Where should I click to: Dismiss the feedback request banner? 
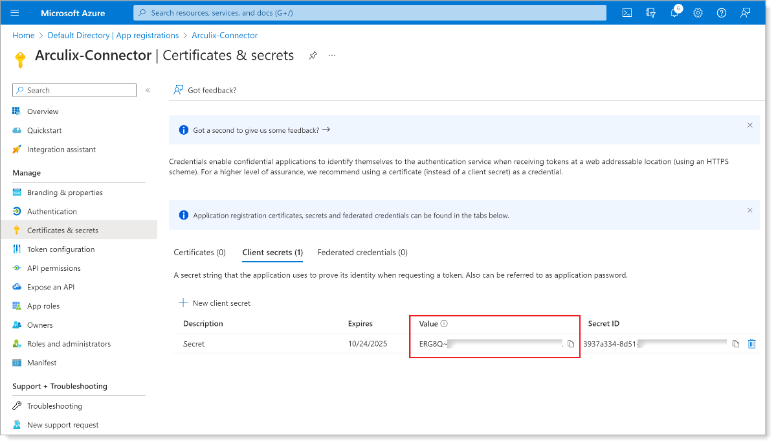[749, 126]
